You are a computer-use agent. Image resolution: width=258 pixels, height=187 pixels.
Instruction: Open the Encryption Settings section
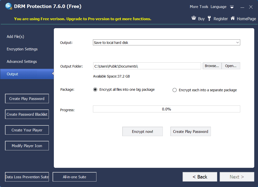coord(22,49)
